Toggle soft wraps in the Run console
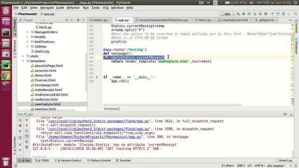The image size is (299, 168). [x=27, y=131]
